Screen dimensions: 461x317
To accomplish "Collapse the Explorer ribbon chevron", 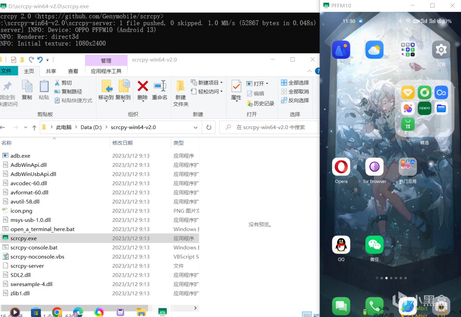I will [310, 71].
